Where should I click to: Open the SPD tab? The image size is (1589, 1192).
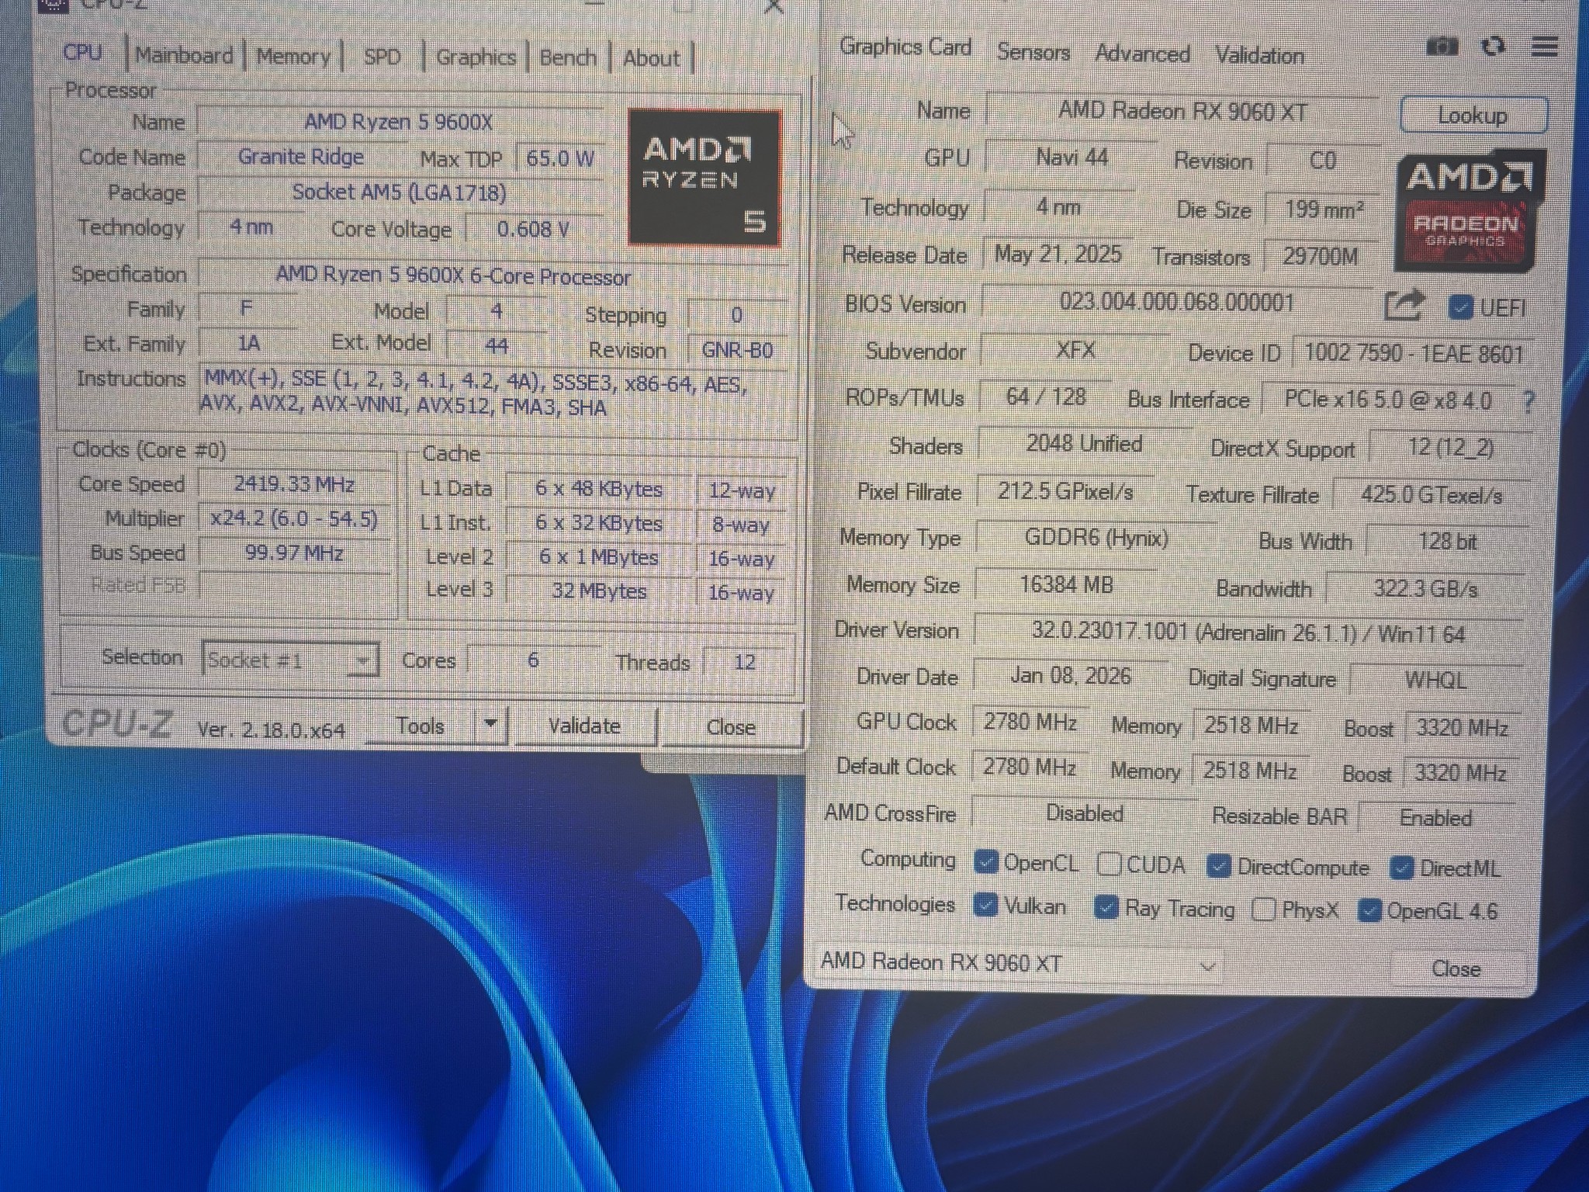point(383,57)
